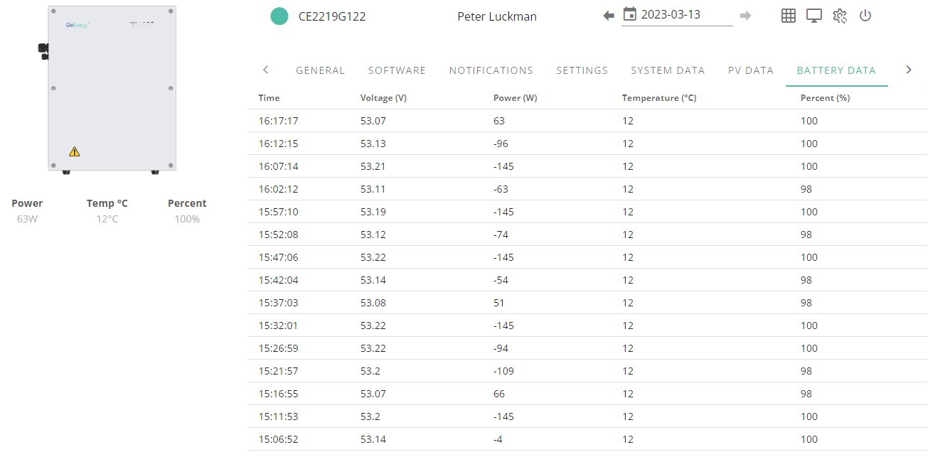
Task: Click the inverter device image
Action: coord(108,89)
